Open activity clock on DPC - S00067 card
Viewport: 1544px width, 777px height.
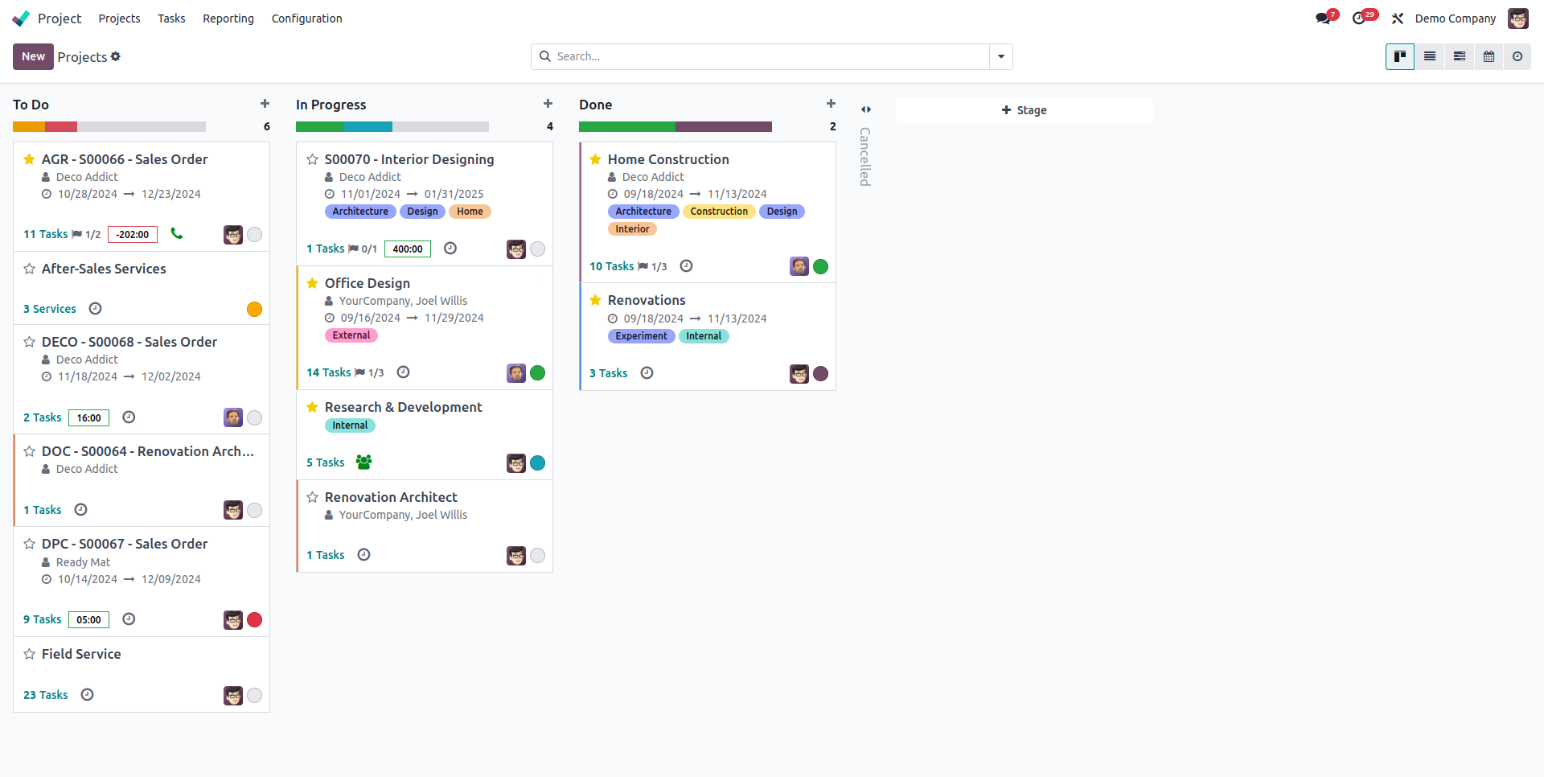click(x=129, y=619)
